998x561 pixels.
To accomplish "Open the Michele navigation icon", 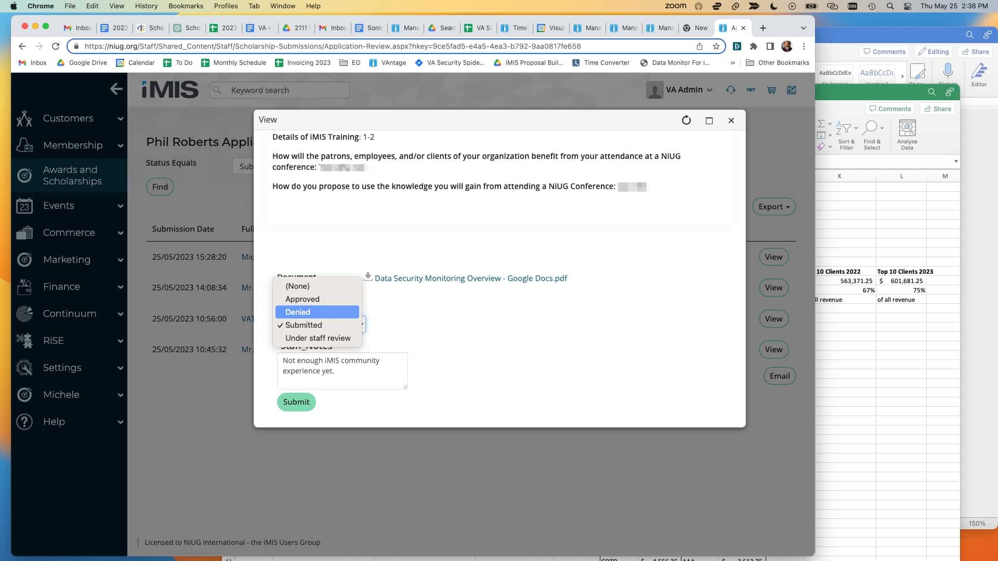I will click(x=24, y=395).
